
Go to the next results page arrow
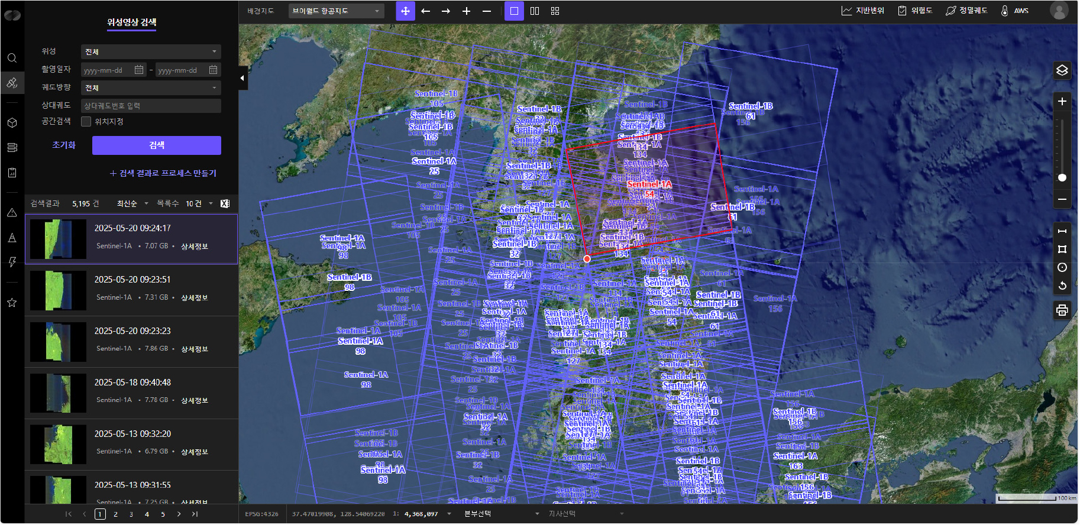click(x=179, y=514)
